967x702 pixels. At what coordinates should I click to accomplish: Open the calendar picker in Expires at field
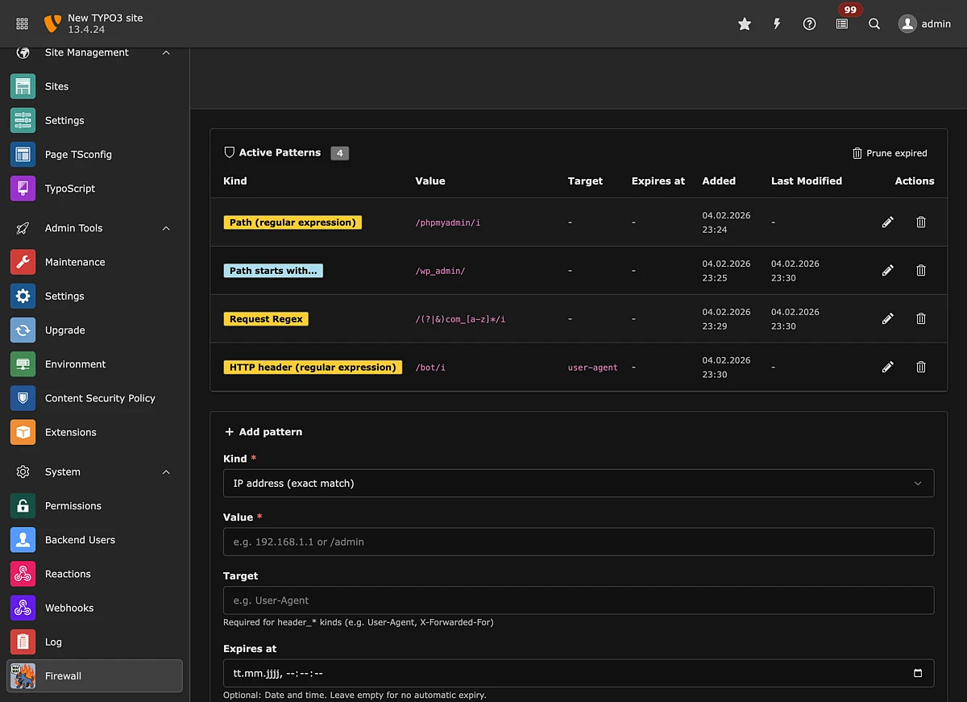(x=917, y=673)
